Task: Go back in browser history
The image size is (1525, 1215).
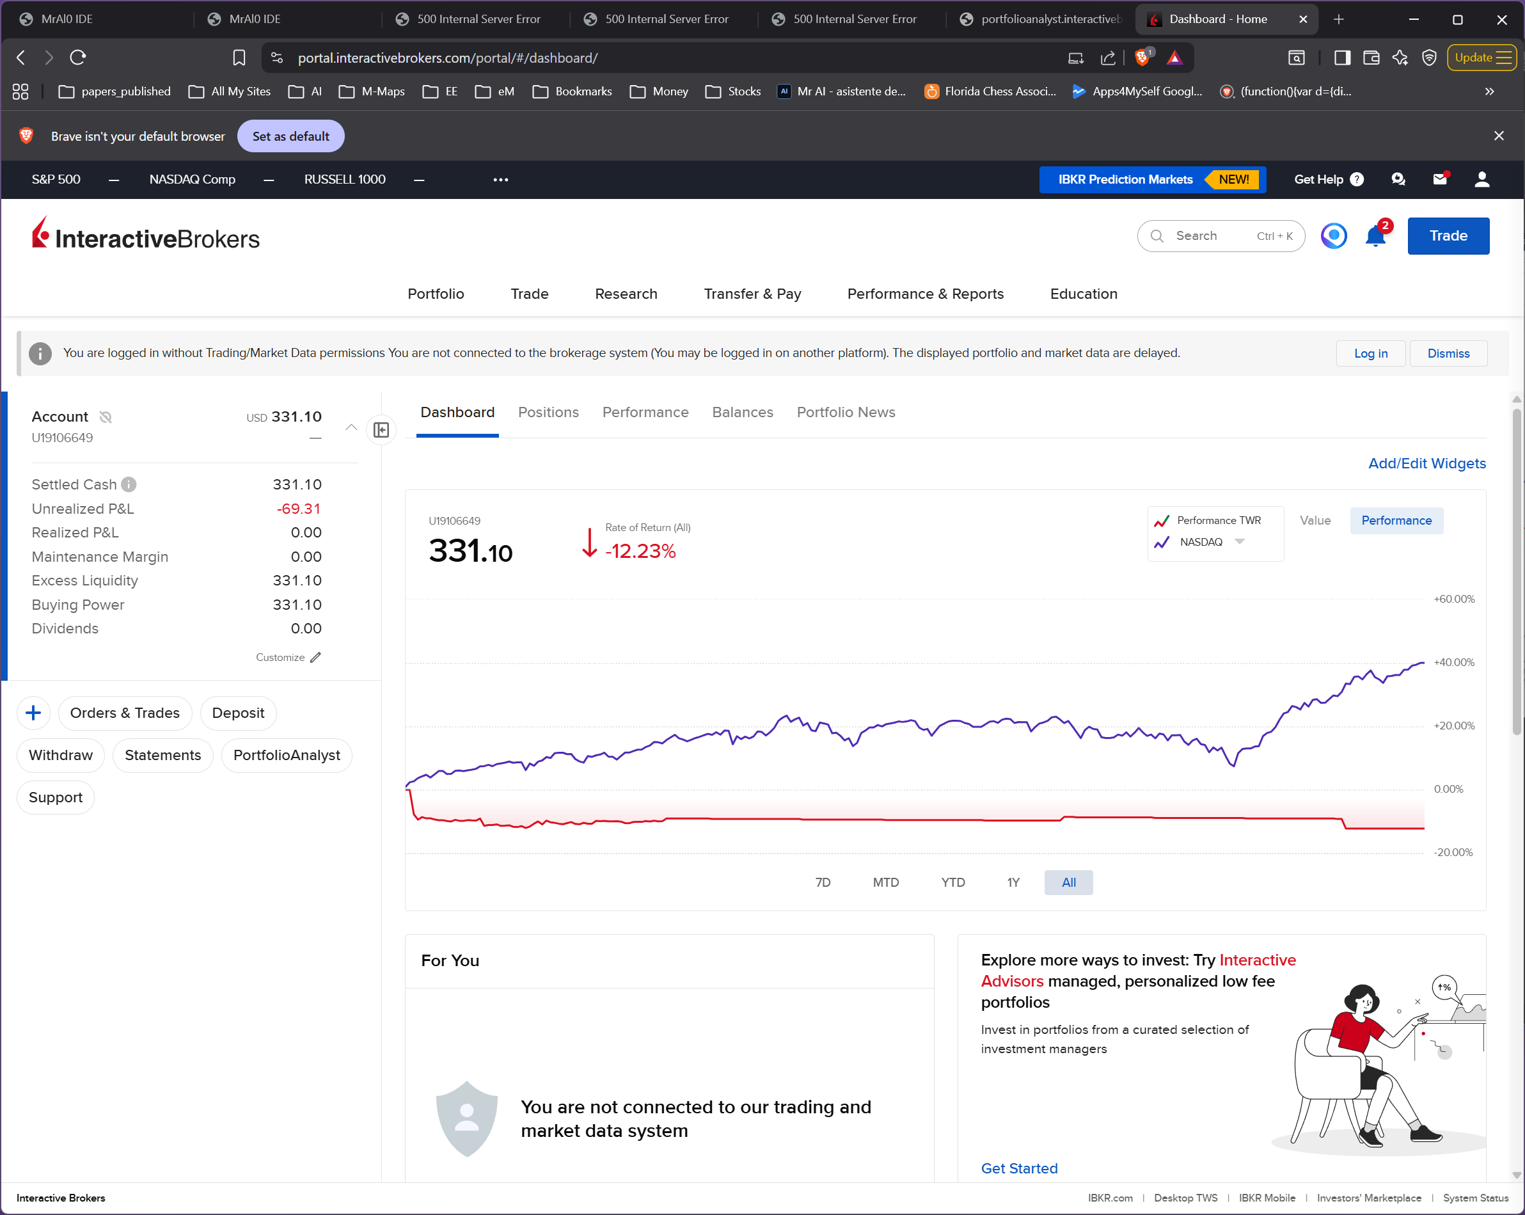Action: click(20, 58)
